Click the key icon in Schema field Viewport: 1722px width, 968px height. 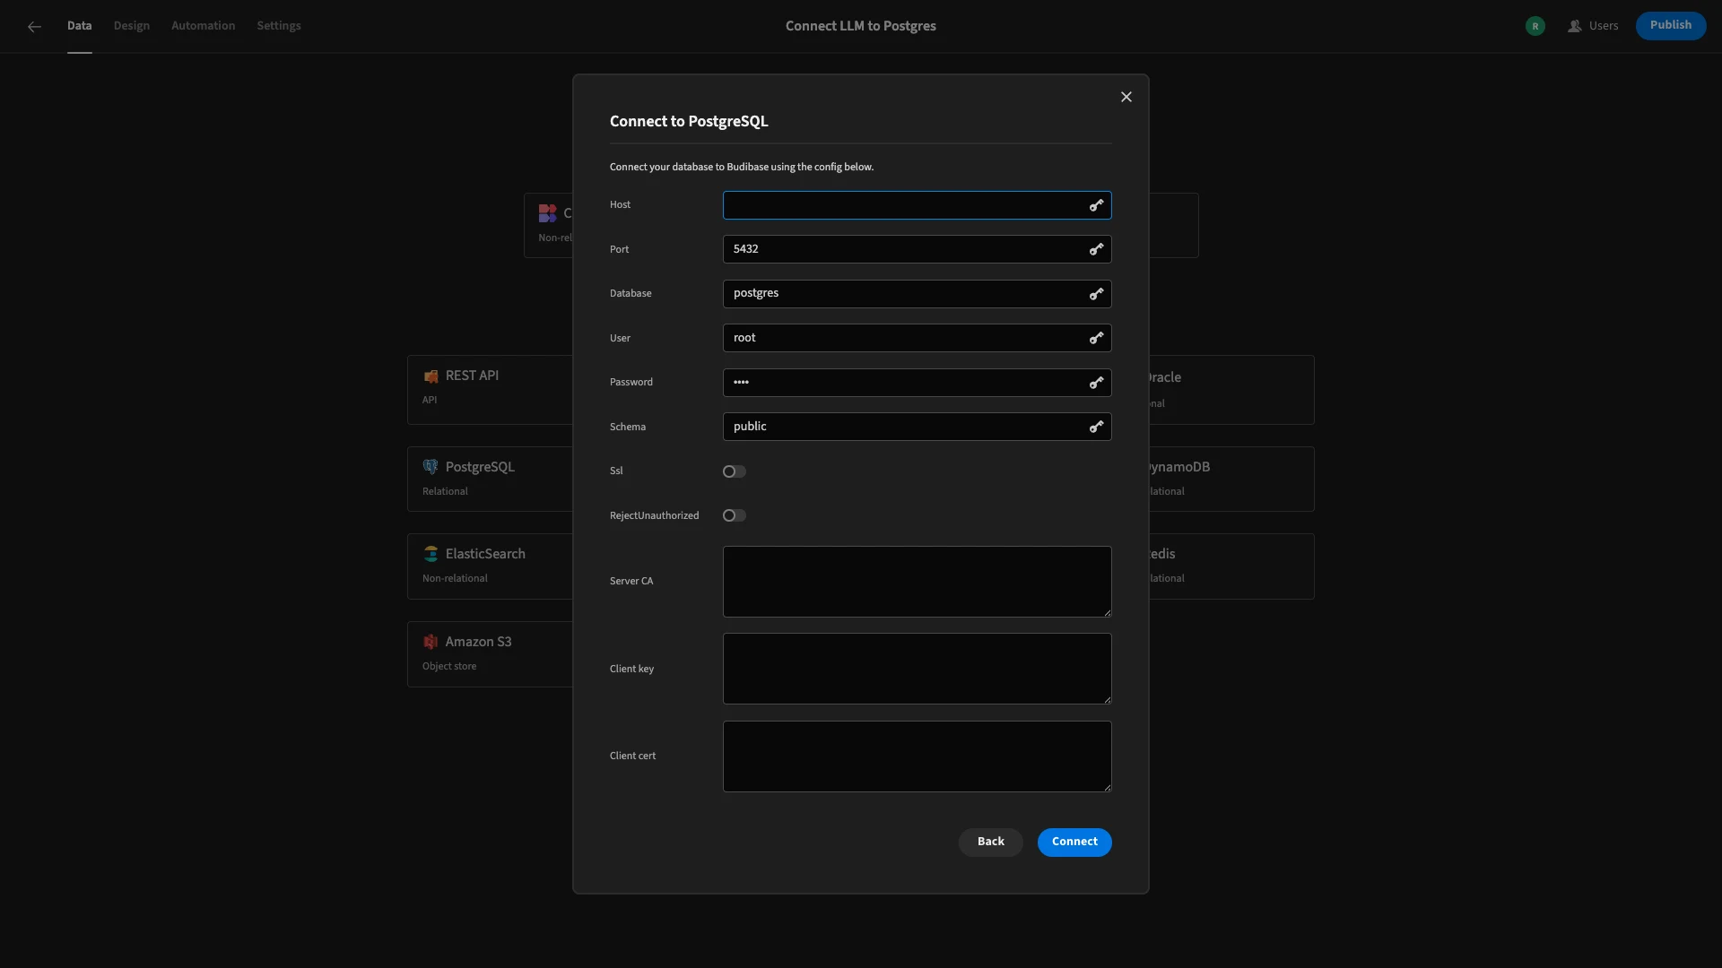(x=1096, y=427)
